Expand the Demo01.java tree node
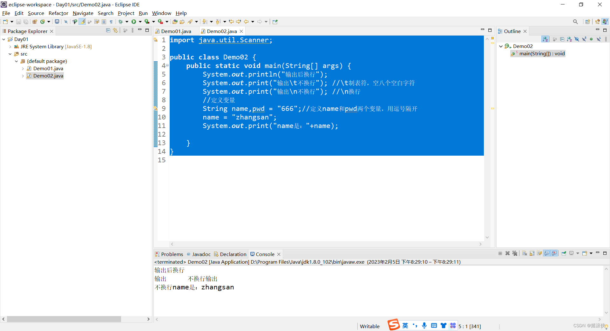 pos(23,69)
